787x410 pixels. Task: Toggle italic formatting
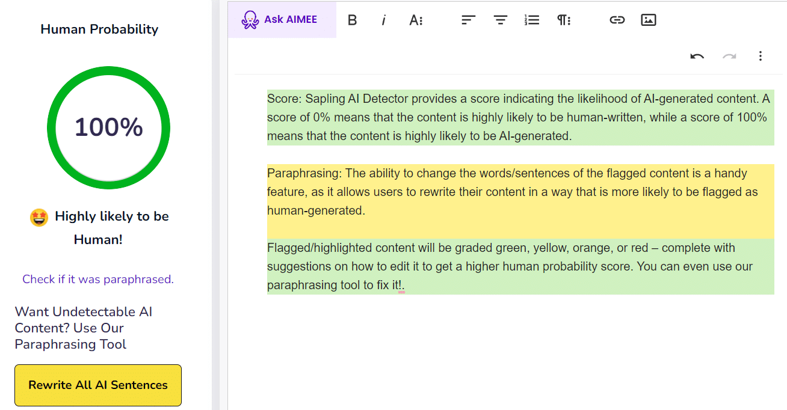coord(384,20)
